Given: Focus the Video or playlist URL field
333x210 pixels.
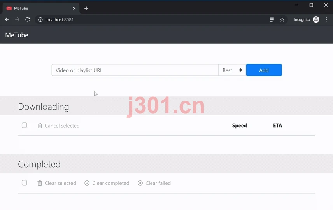Looking at the screenshot, I should (135, 70).
